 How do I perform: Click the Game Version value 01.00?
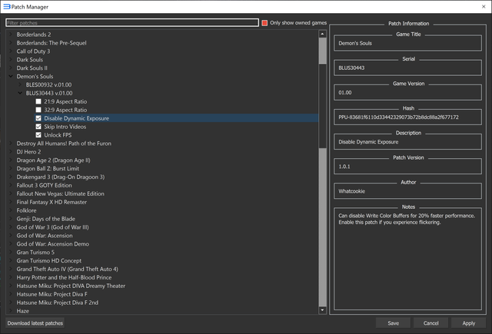pyautogui.click(x=345, y=93)
